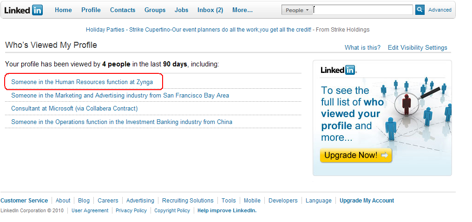Click the Upgrade Now! button
Viewport: 472px width, 222px height.
[x=356, y=155]
